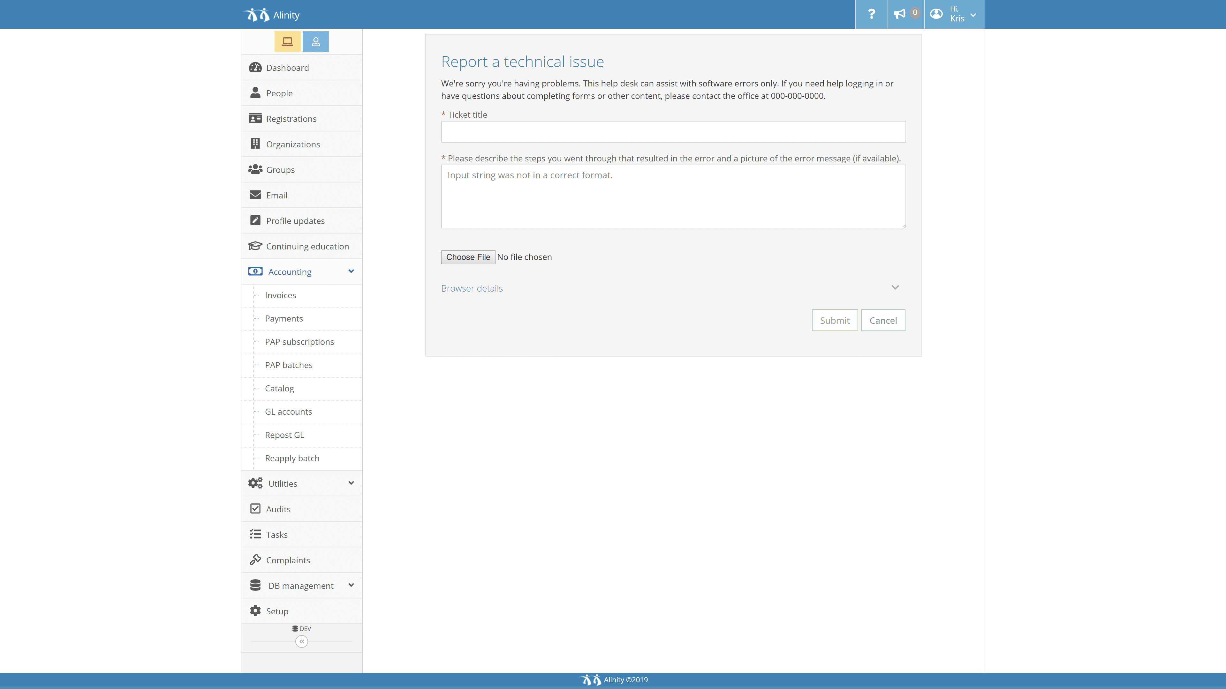Open PAP subscriptions submenu item
This screenshot has width=1226, height=689.
click(302, 342)
